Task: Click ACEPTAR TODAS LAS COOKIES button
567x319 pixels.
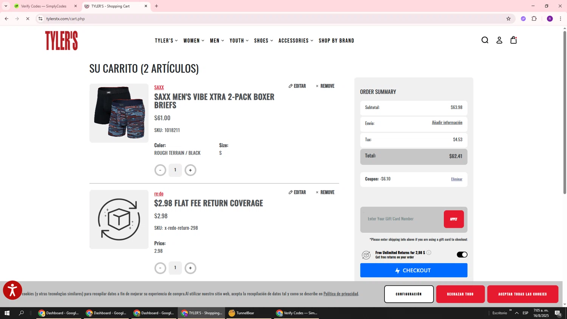Action: coord(522,294)
